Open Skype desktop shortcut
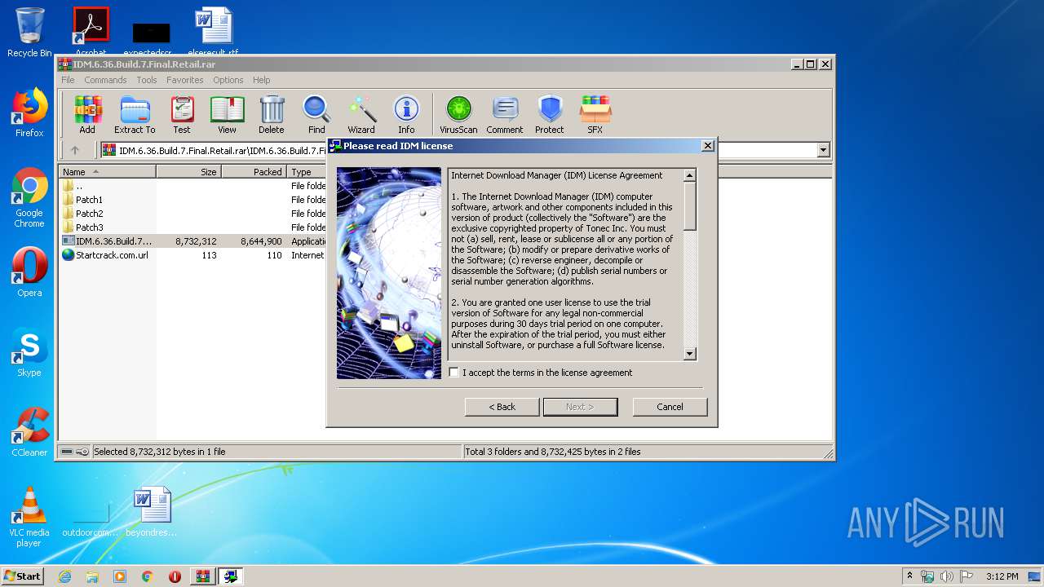Screen dimensions: 1044x587 (29, 352)
